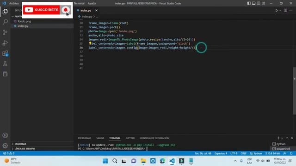Image resolution: width=296 pixels, height=166 pixels.
Task: Change indentation via Espacios: 4
Action: click(221, 154)
